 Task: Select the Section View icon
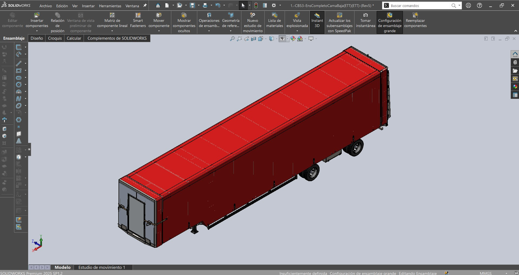(x=253, y=39)
